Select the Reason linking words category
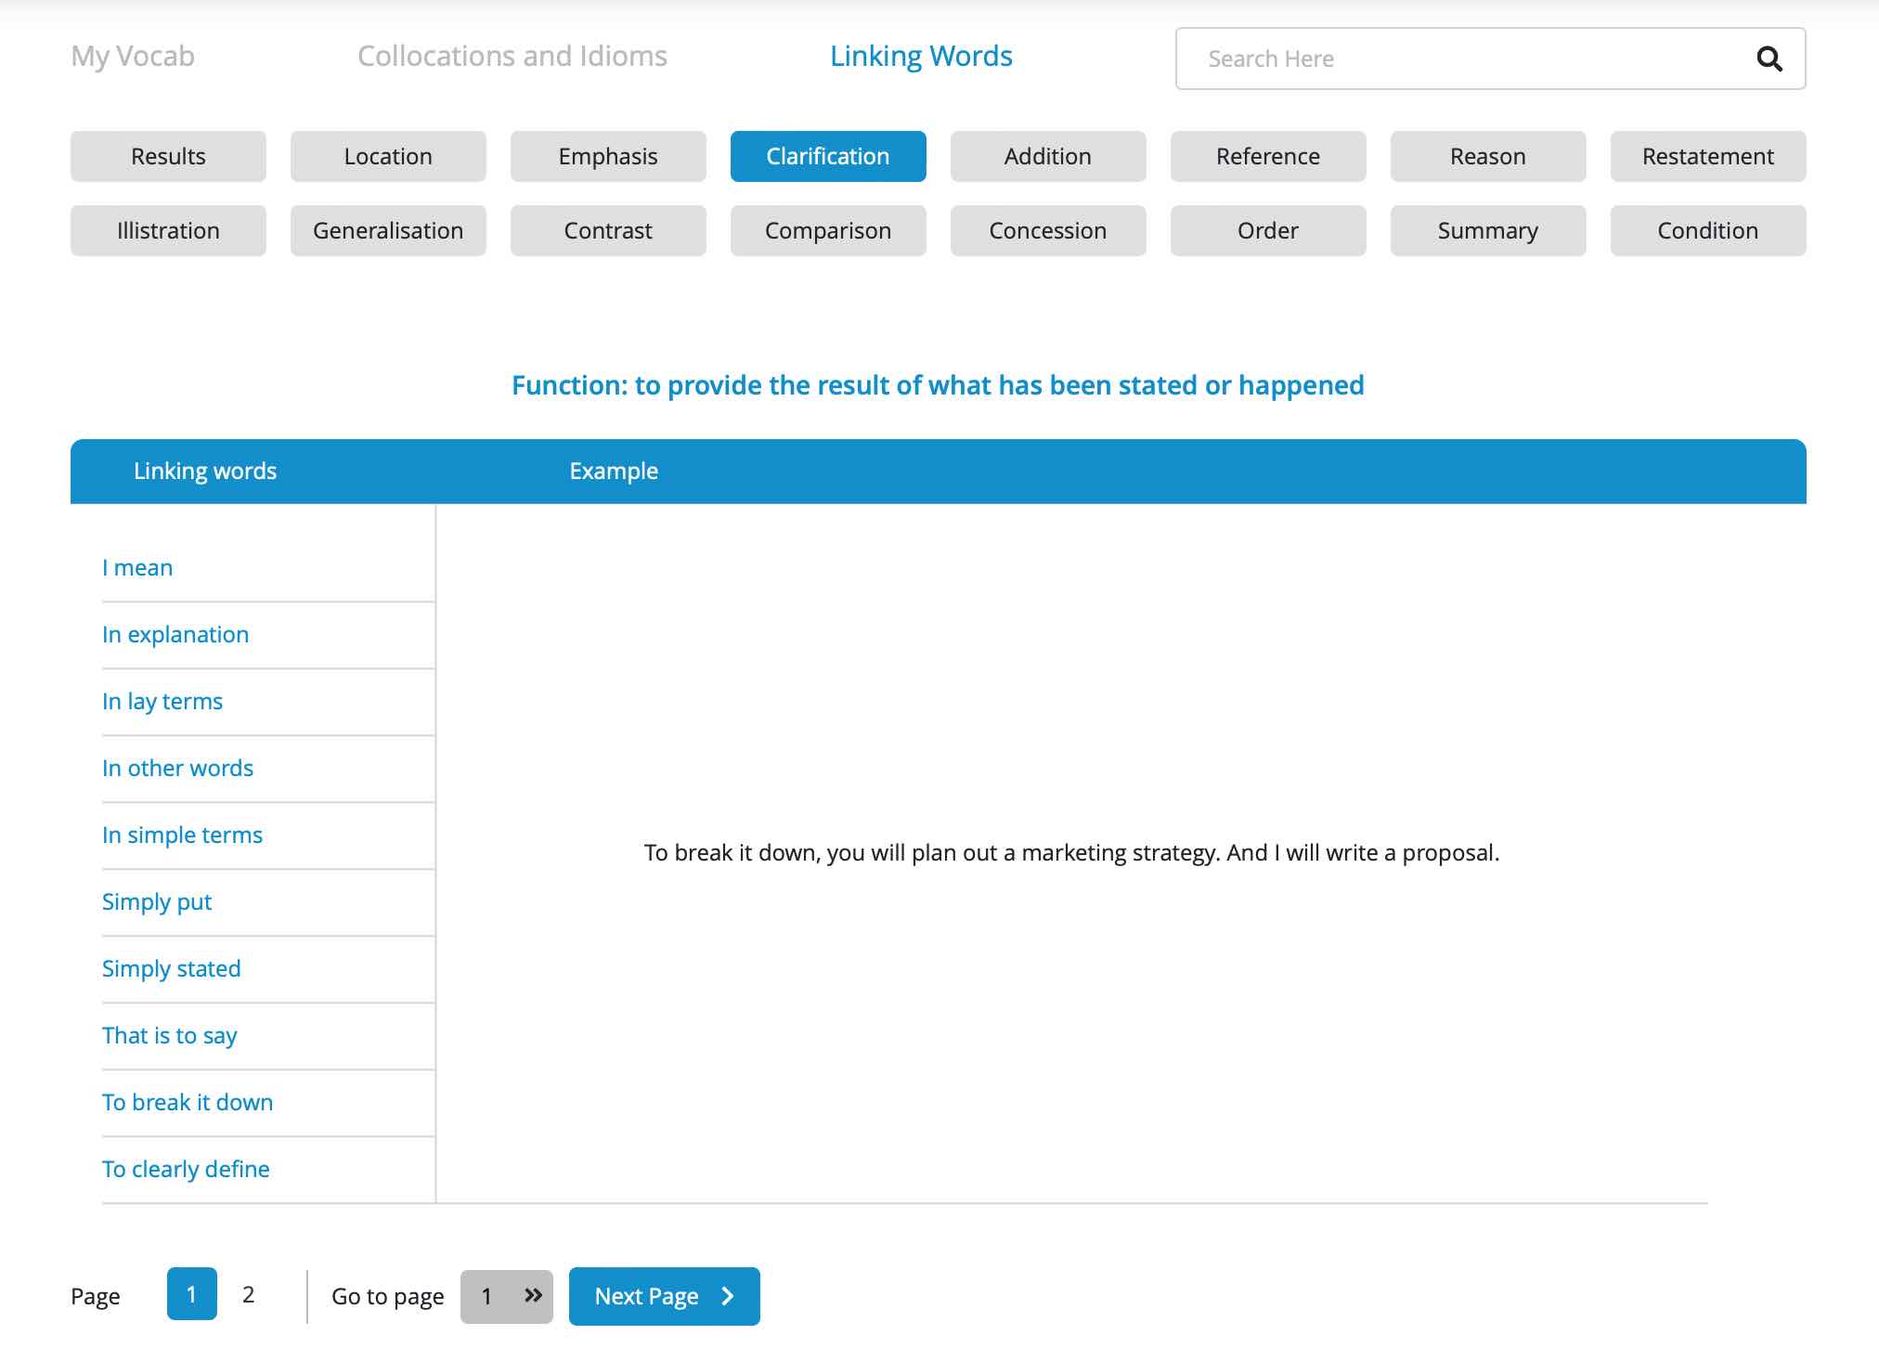Screen dimensions: 1879x1361 click(x=1486, y=156)
